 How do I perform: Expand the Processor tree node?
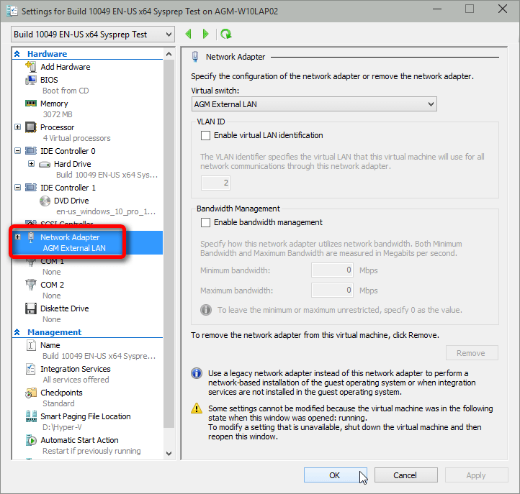click(18, 127)
